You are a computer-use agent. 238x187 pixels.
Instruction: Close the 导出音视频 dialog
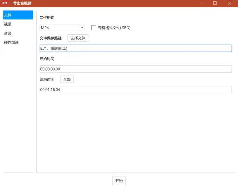pyautogui.click(x=229, y=3)
